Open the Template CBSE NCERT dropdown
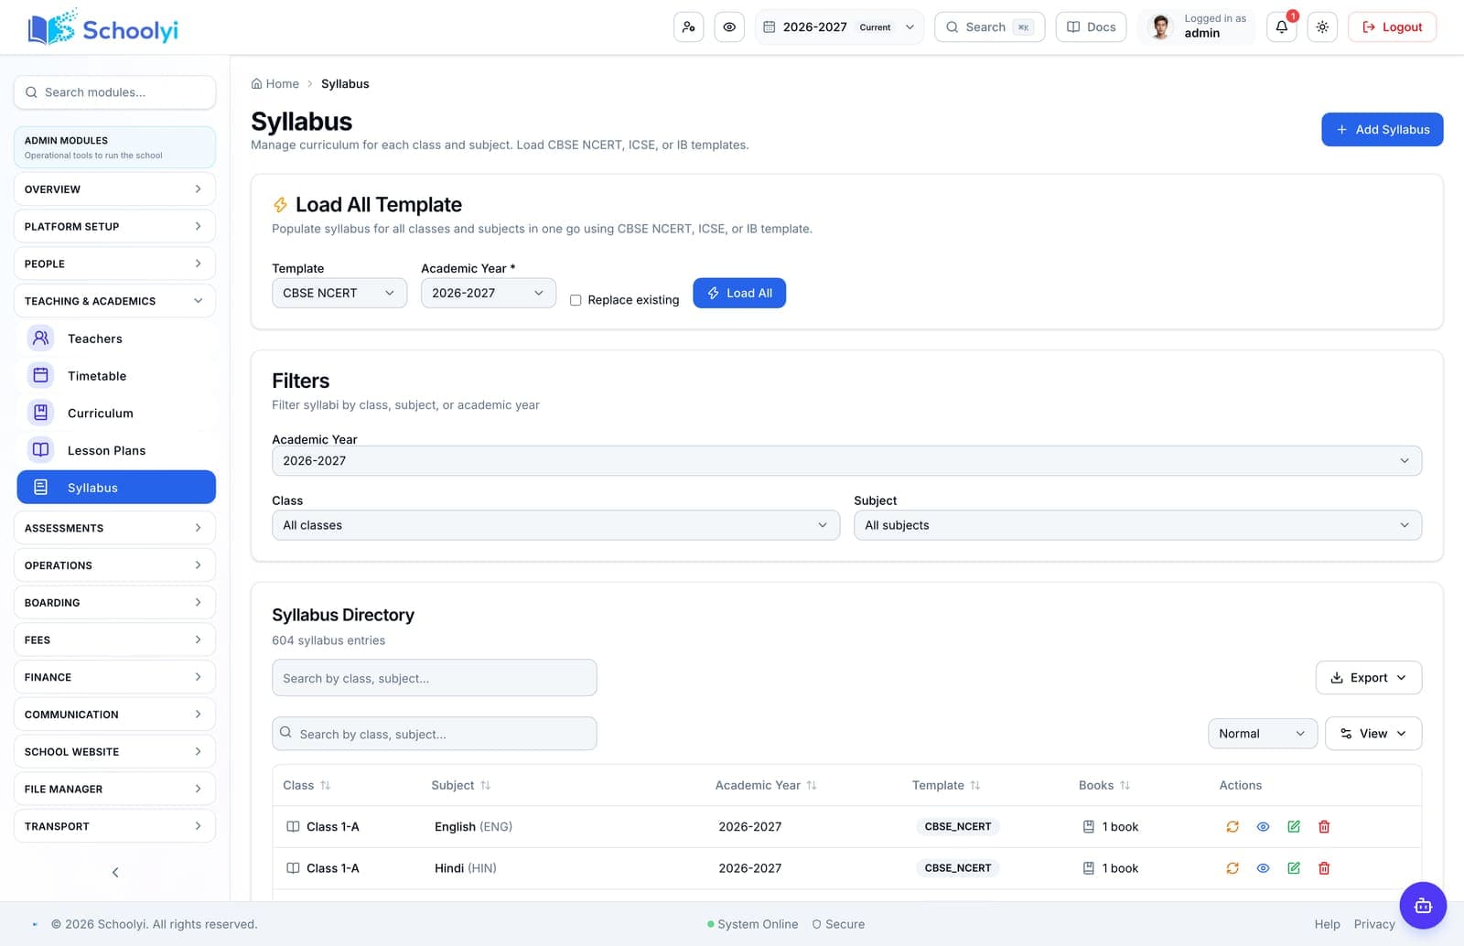 (x=339, y=293)
